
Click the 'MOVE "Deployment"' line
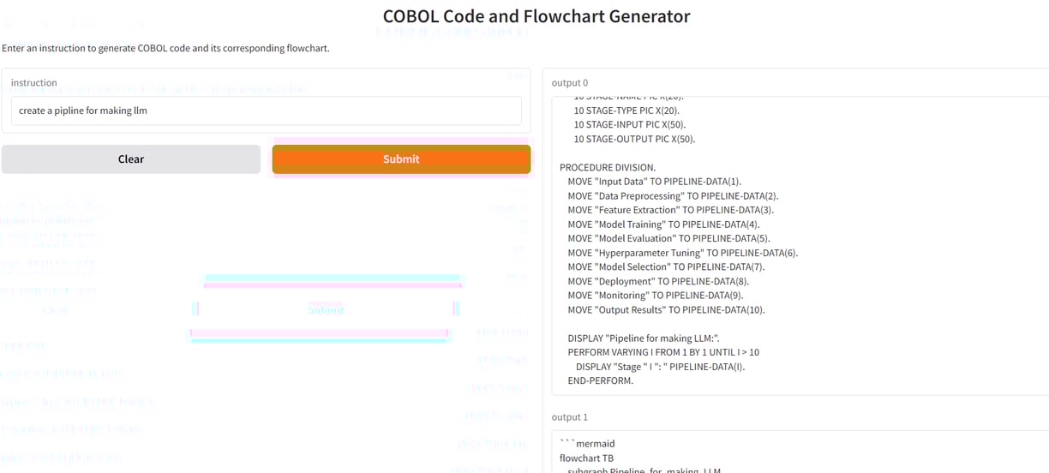pyautogui.click(x=658, y=281)
